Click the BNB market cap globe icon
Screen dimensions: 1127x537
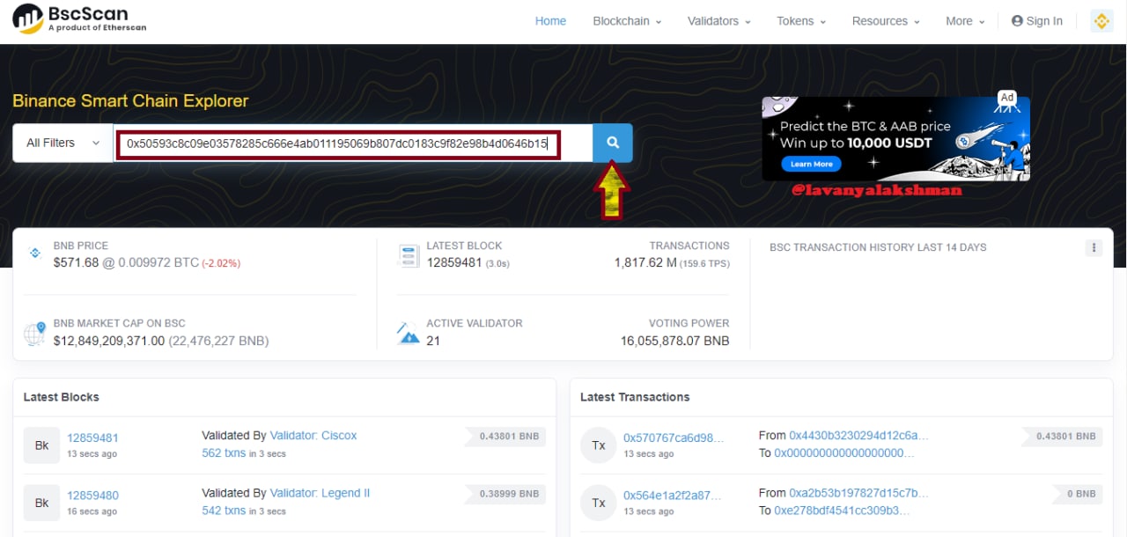pyautogui.click(x=35, y=334)
